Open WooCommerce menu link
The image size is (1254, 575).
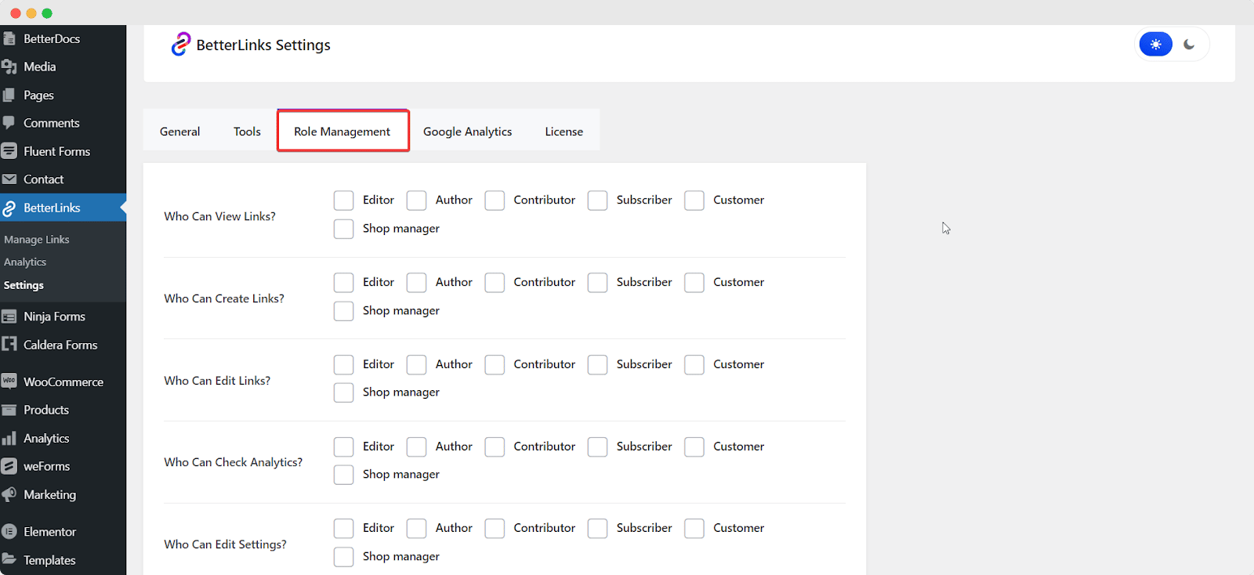63,382
